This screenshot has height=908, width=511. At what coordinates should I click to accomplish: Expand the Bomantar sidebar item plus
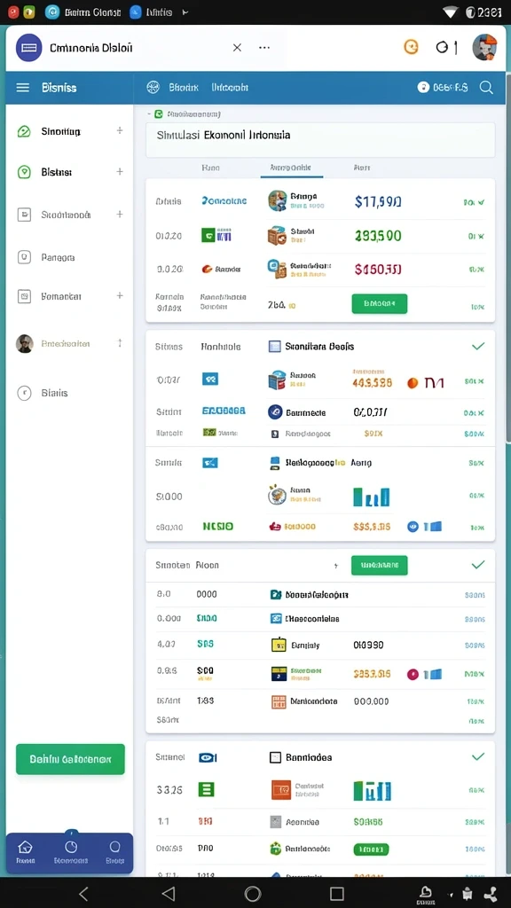coord(120,295)
